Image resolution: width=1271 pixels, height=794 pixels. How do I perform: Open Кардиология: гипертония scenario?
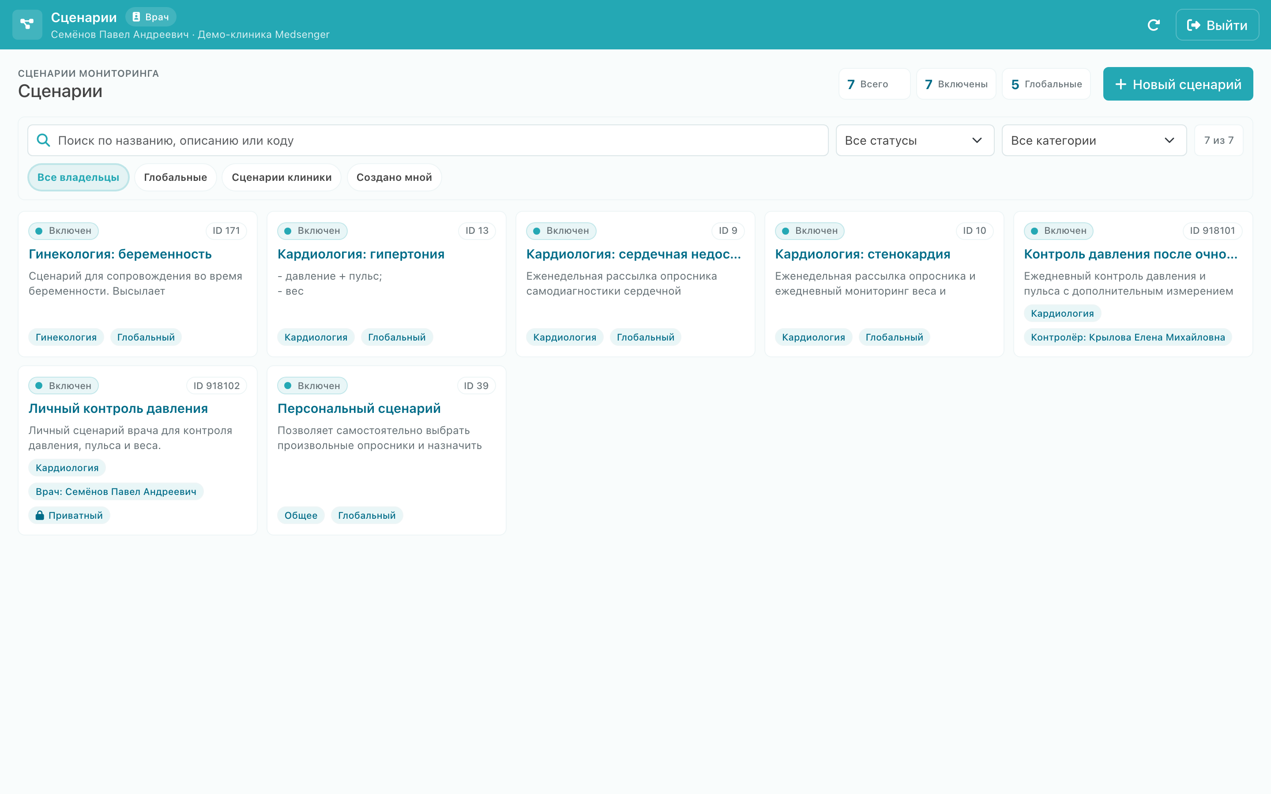[x=361, y=254]
